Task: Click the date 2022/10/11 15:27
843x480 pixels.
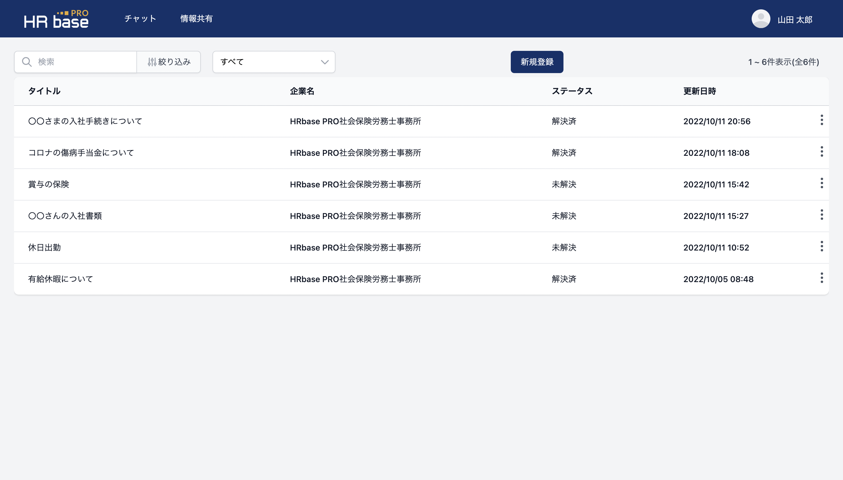Action: pos(716,216)
